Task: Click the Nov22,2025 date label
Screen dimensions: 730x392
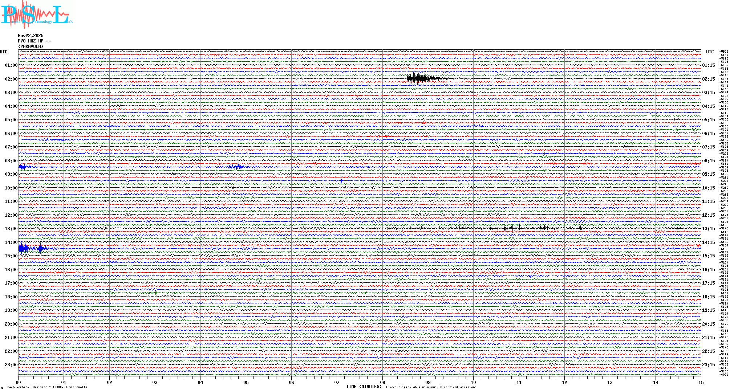Action: tap(31, 36)
